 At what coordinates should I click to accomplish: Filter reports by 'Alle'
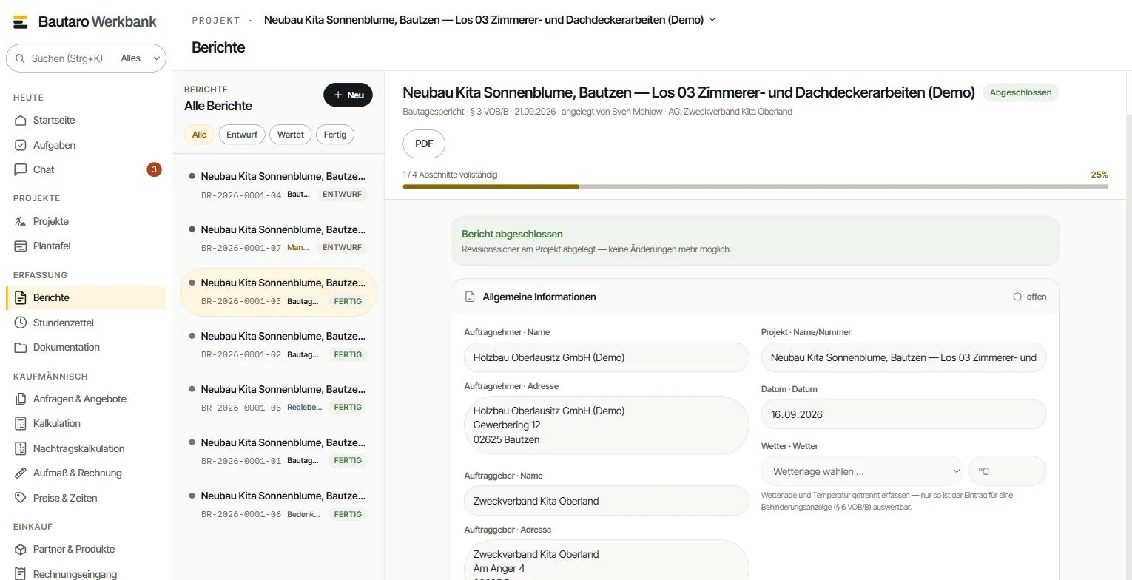[x=199, y=135]
